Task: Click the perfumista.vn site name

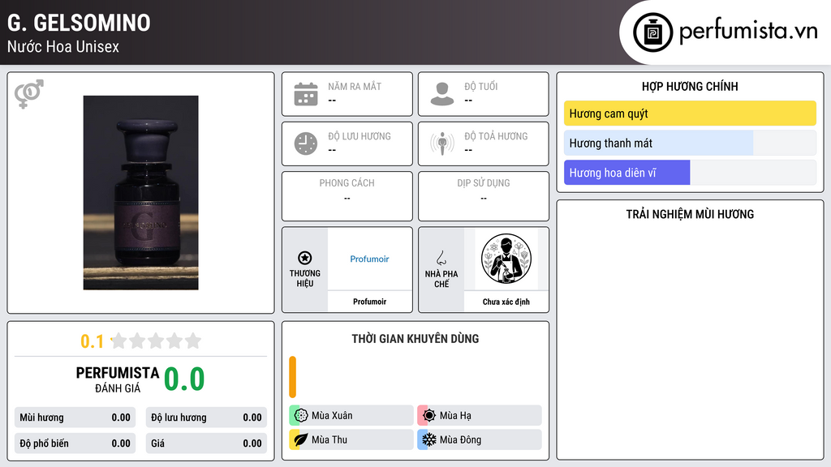Action: pyautogui.click(x=748, y=32)
